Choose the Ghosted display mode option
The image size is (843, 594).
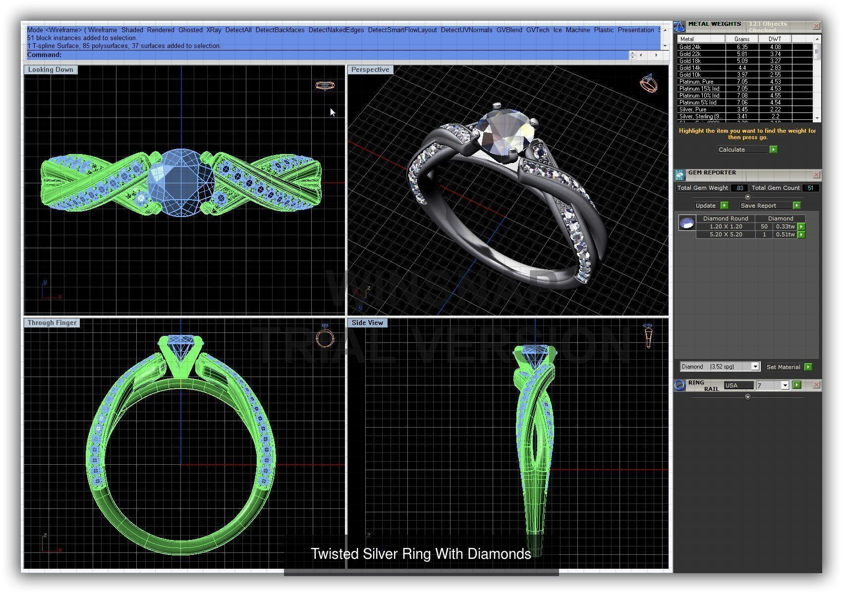(x=190, y=30)
